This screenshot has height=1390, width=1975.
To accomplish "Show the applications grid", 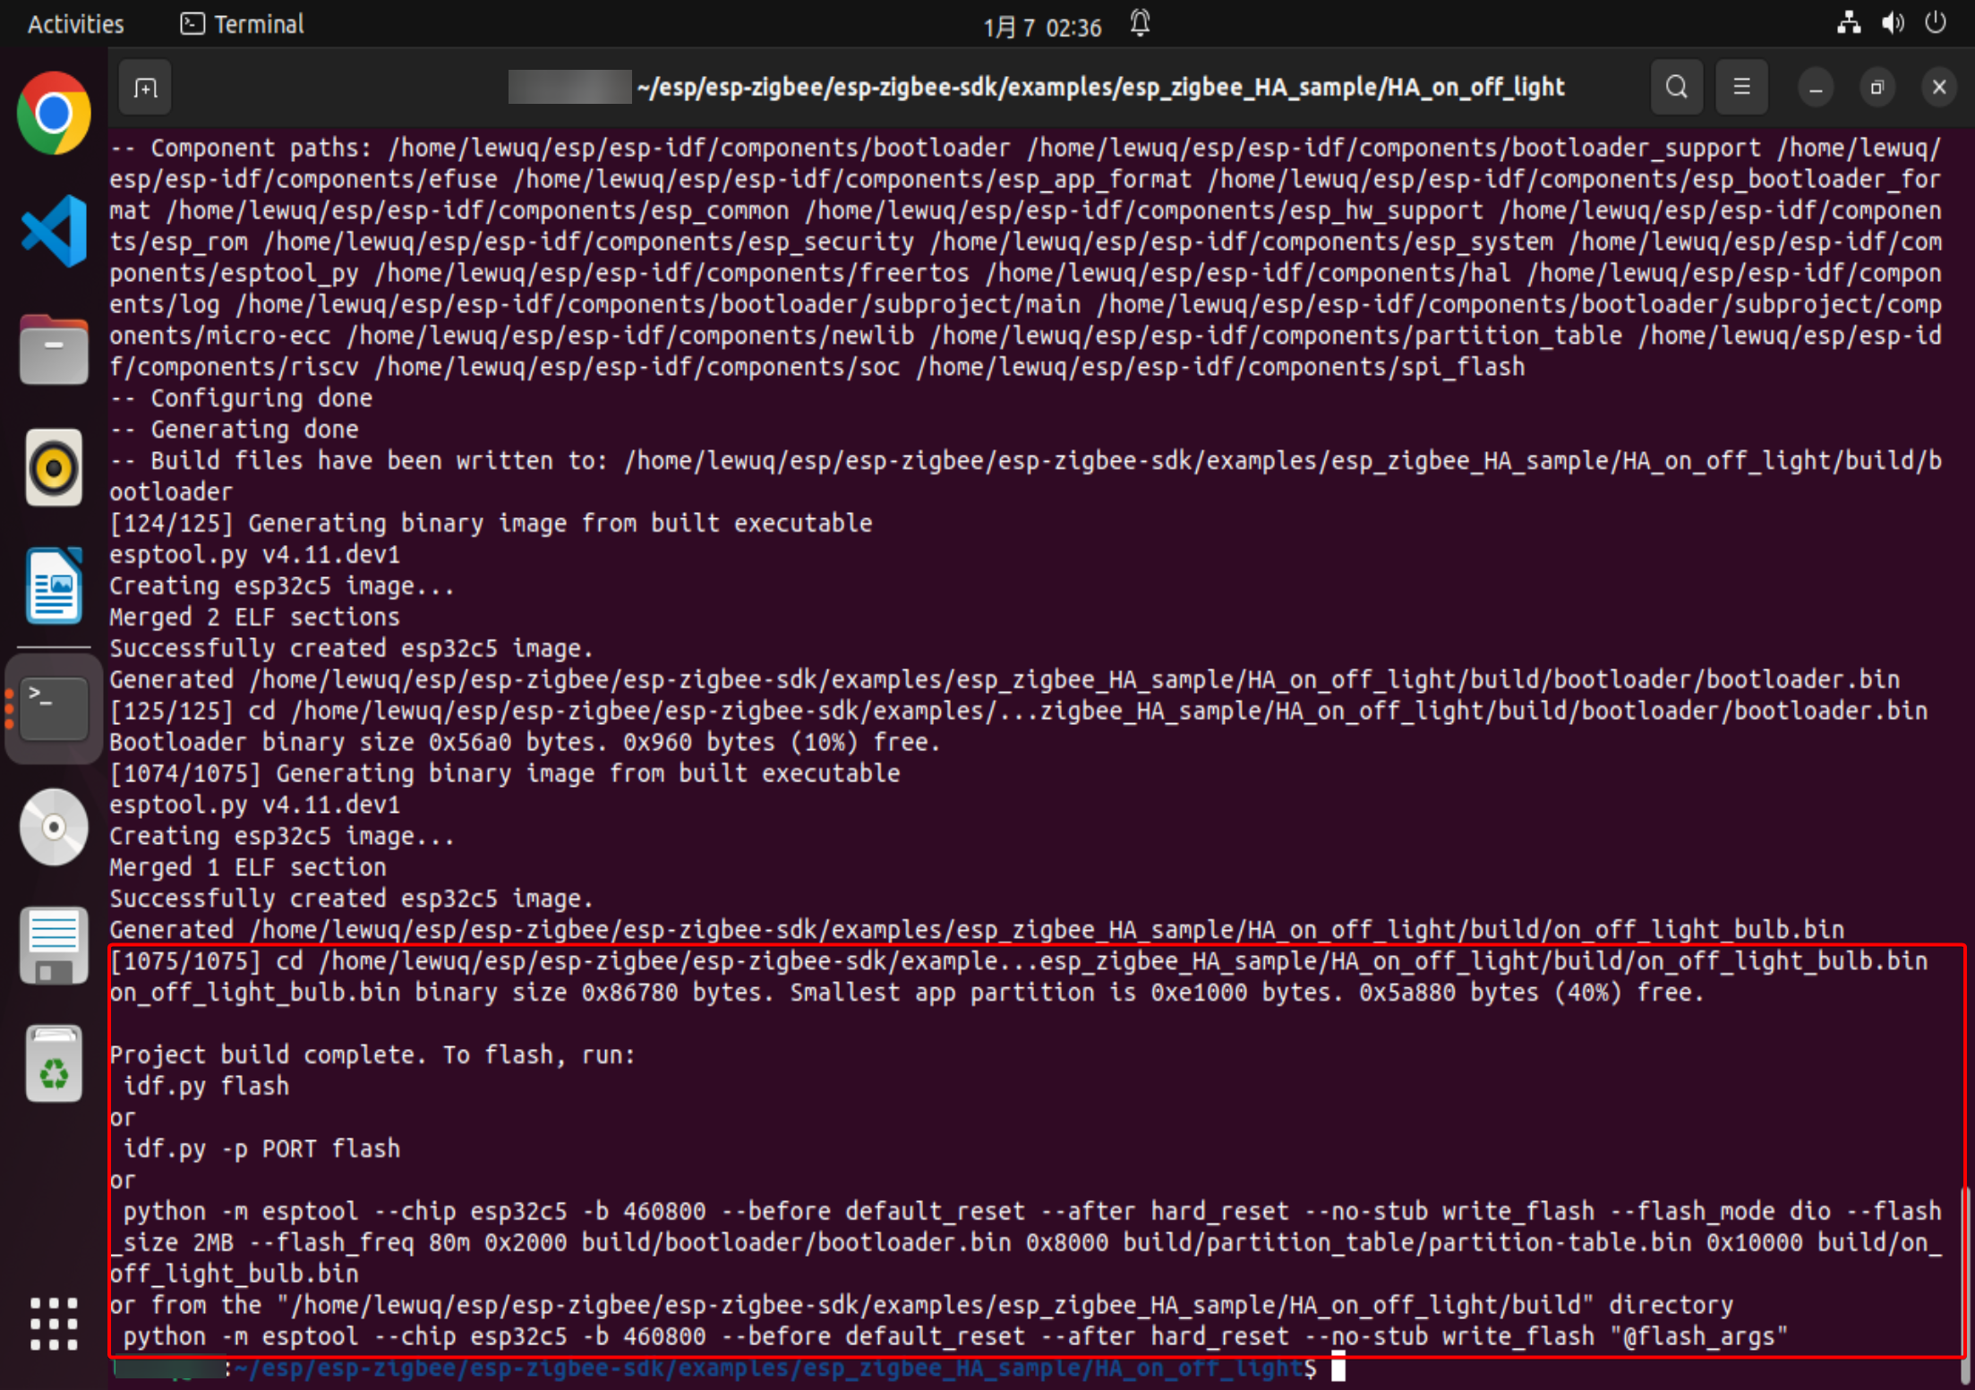I will coord(54,1323).
